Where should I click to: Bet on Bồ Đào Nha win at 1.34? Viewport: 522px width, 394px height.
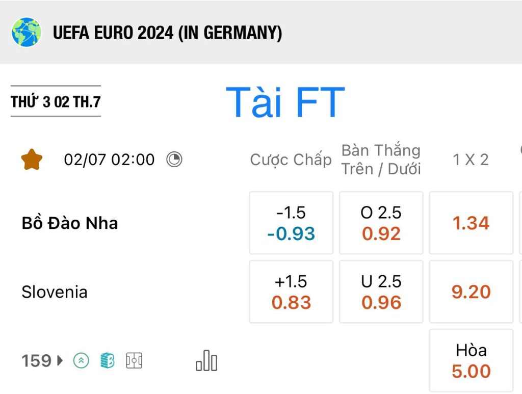pyautogui.click(x=471, y=223)
